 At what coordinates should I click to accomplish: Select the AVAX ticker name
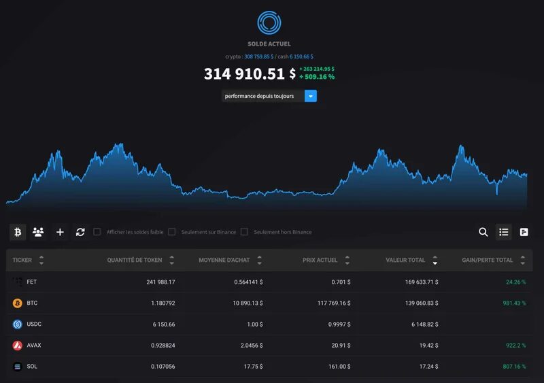[34, 346]
